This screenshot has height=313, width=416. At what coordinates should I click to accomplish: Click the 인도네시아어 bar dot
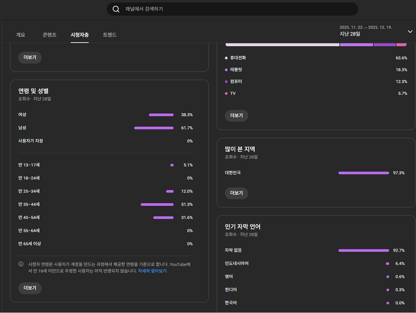click(388, 264)
